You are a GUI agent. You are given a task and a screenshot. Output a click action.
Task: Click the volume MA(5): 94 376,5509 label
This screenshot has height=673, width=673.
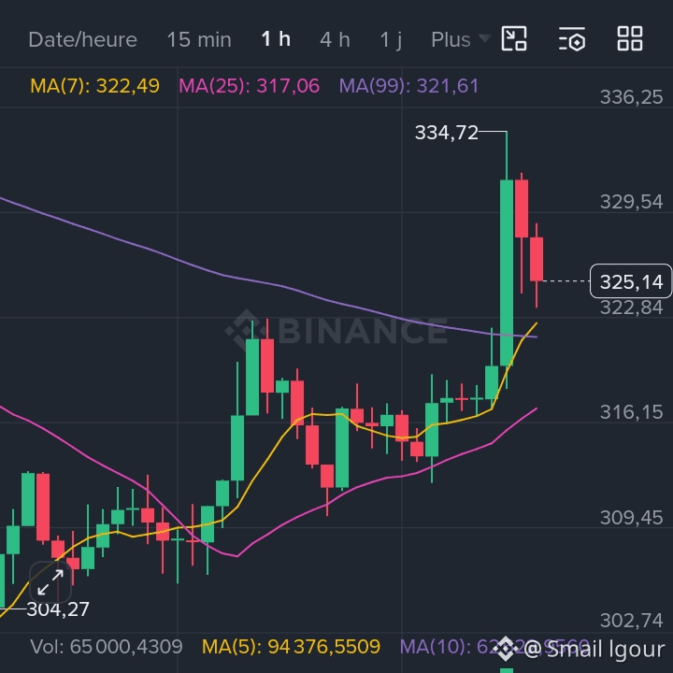point(291,647)
